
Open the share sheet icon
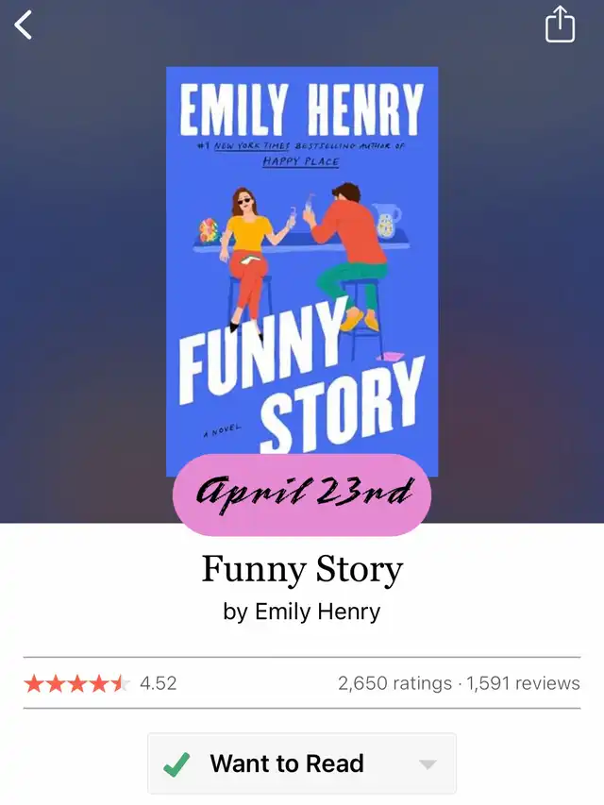(560, 25)
